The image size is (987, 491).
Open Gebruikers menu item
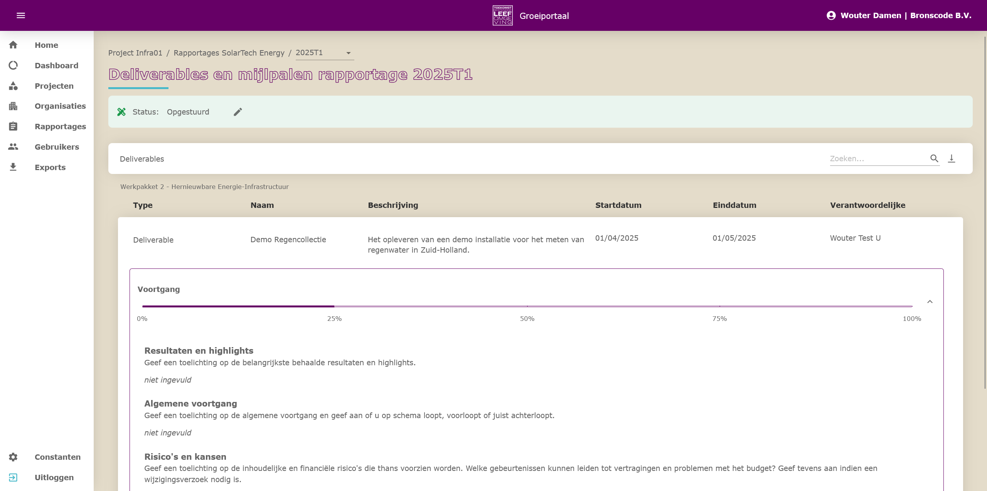coord(57,147)
